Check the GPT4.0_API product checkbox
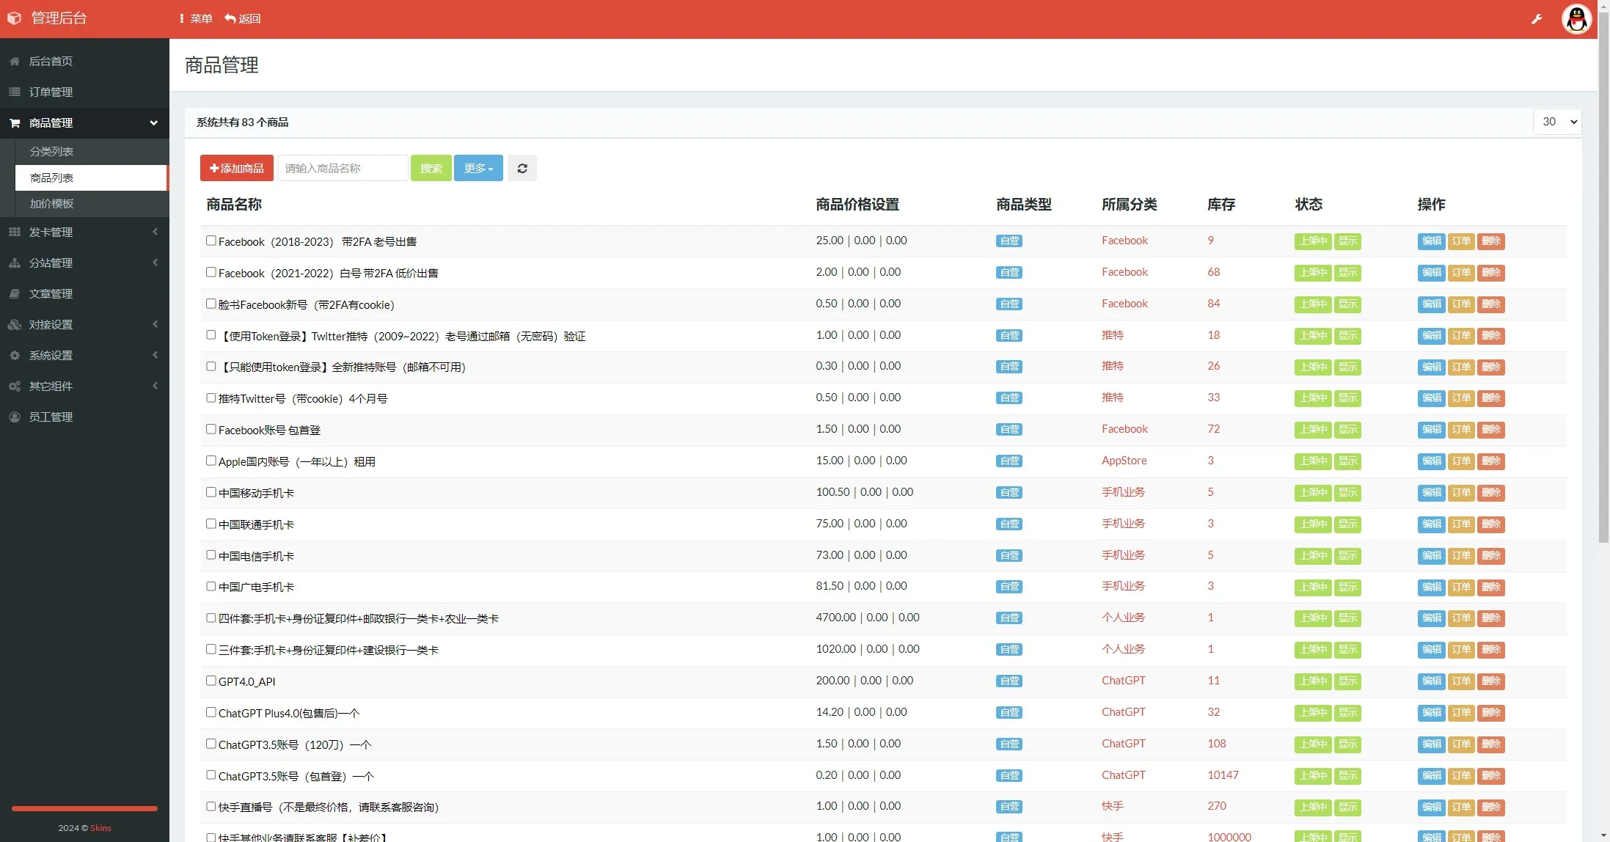This screenshot has width=1610, height=842. [211, 681]
